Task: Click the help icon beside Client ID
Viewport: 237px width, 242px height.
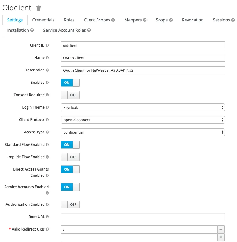Action: point(47,45)
